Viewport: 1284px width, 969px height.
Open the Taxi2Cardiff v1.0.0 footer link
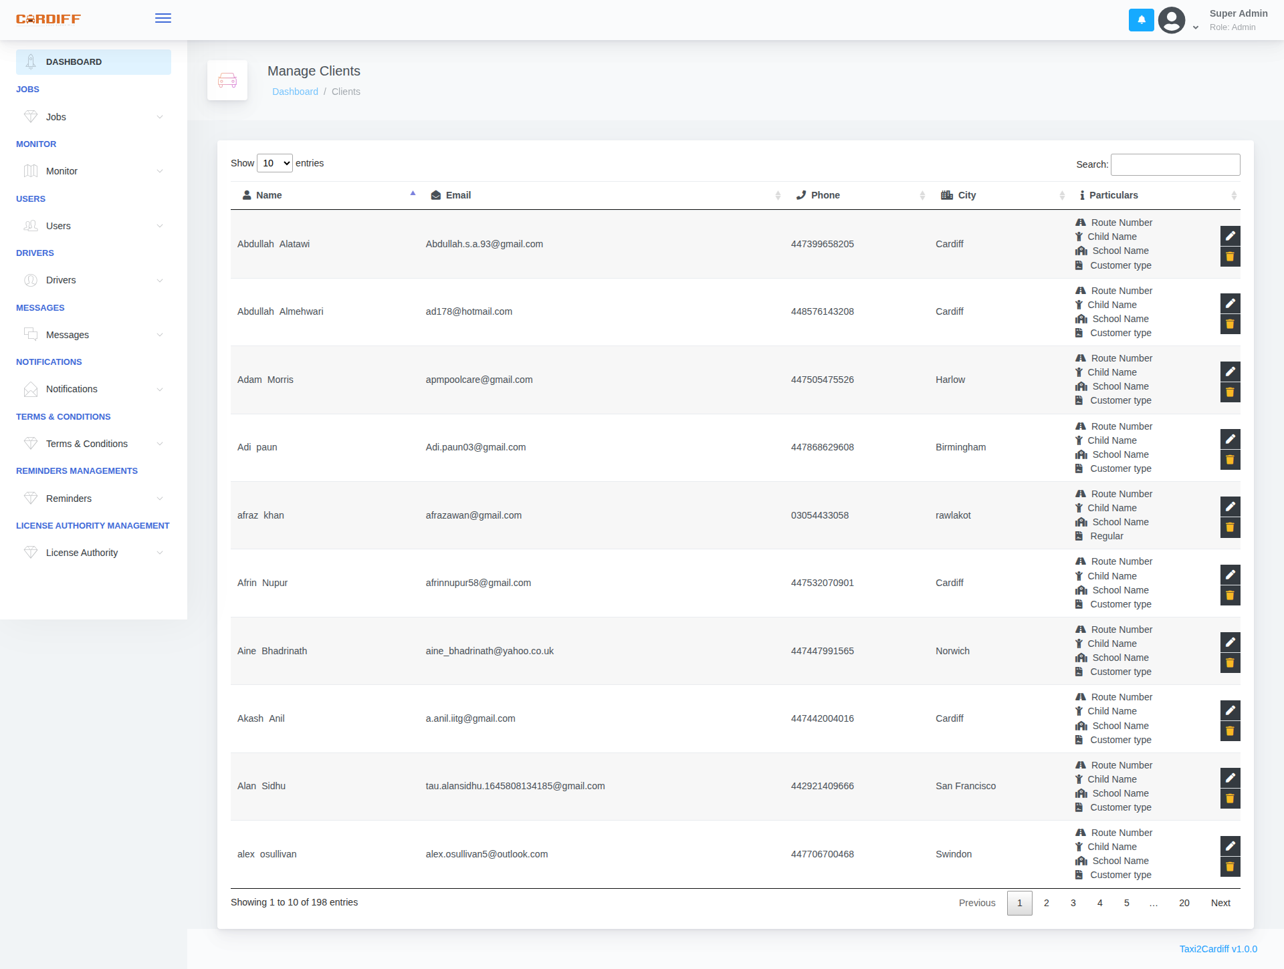tap(1217, 948)
